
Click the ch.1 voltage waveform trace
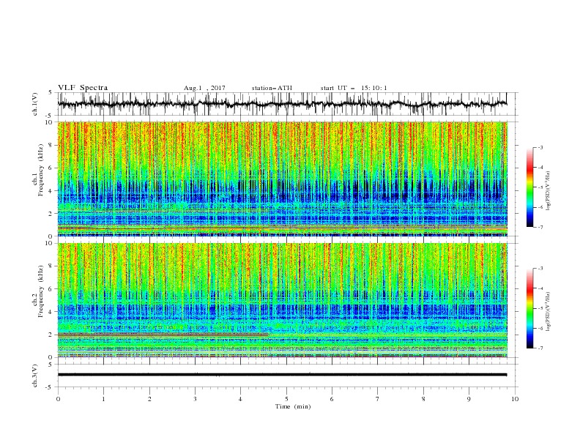[282, 104]
